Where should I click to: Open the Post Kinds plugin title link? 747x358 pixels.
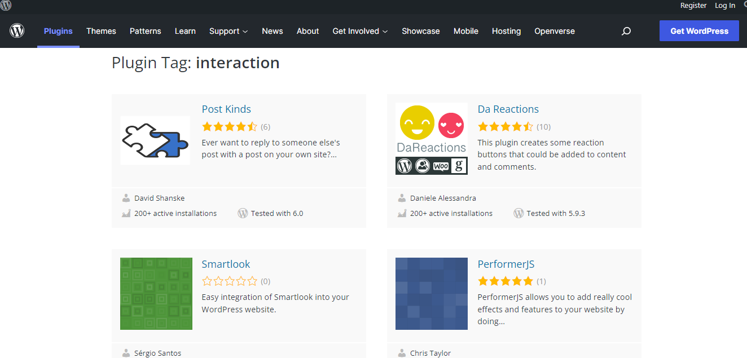(x=226, y=109)
